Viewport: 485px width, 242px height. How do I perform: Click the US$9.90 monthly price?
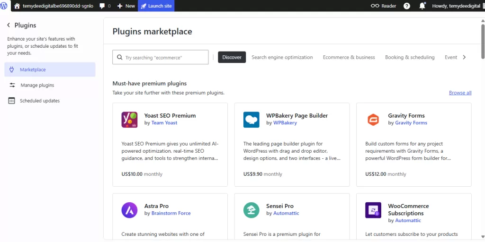[262, 174]
